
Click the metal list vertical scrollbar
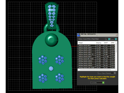[116, 48]
